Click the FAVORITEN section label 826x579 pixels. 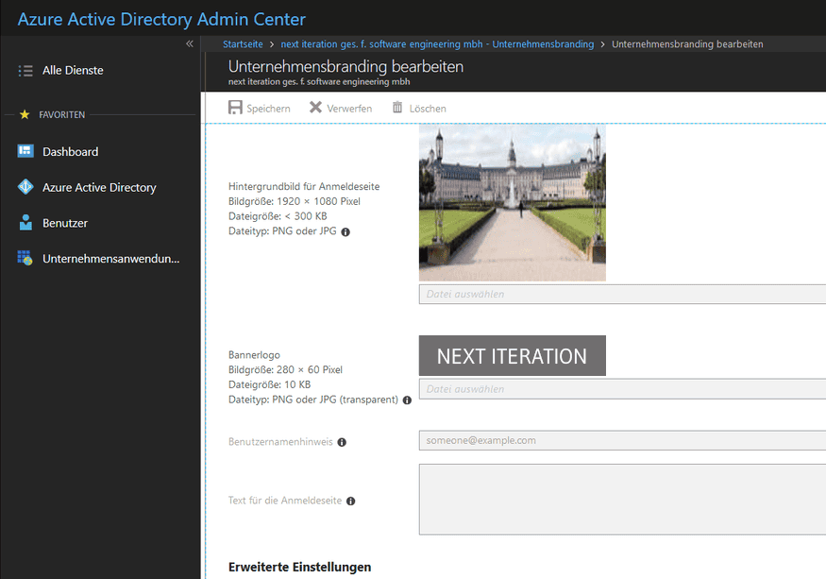[x=62, y=115]
